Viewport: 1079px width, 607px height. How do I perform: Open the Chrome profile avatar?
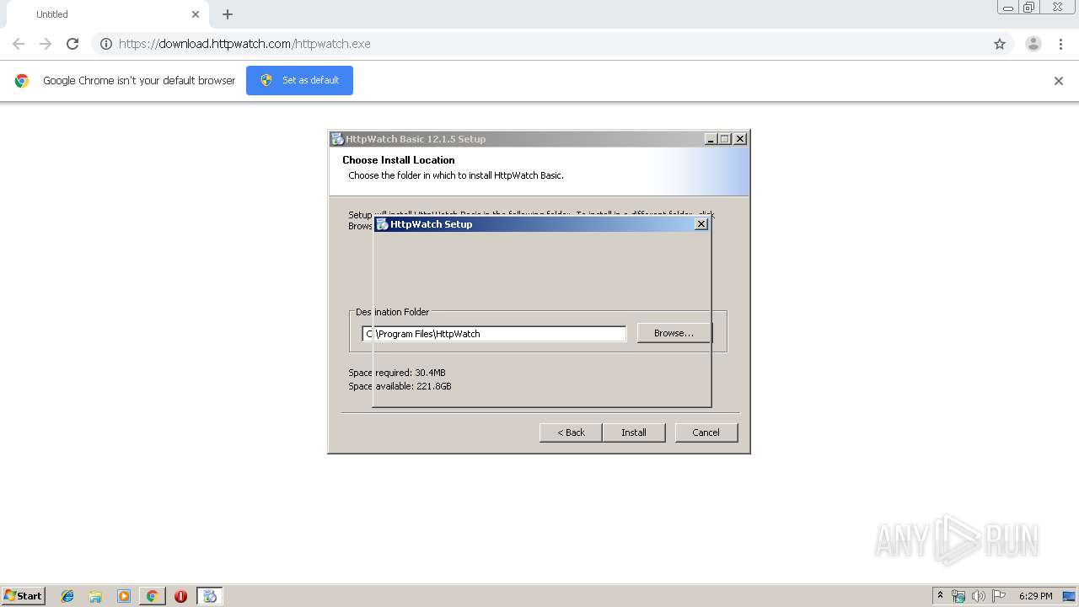click(1033, 44)
